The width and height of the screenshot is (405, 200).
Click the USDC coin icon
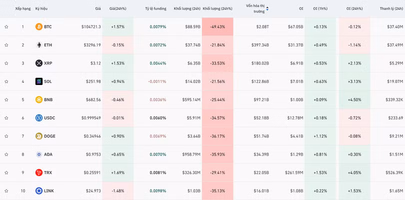39,118
